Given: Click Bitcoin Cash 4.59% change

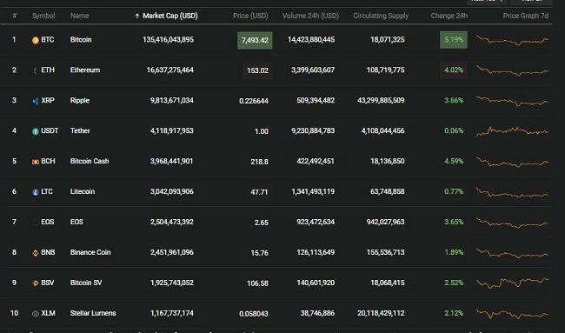Looking at the screenshot, I should (454, 161).
